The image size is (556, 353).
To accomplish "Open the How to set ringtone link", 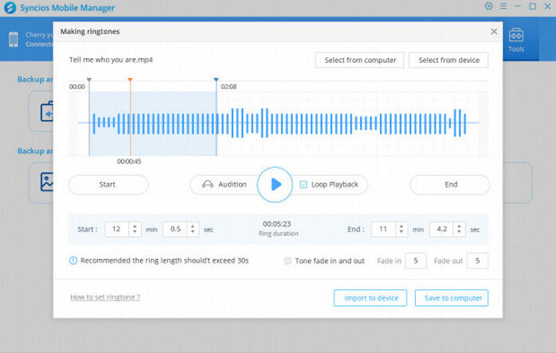I will click(105, 297).
